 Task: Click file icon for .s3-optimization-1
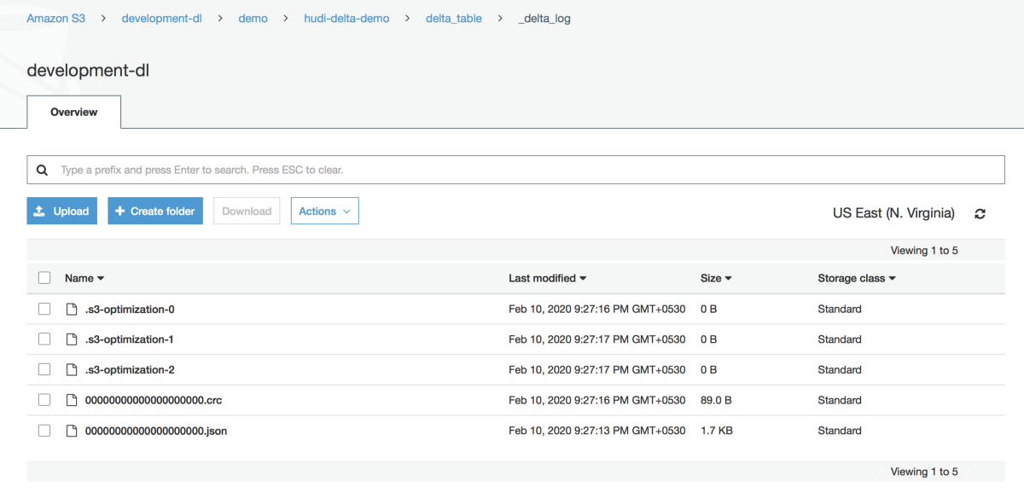(72, 339)
